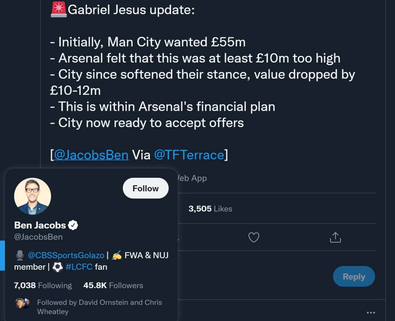Show the 3,505 Likes list
The height and width of the screenshot is (321, 395).
tap(210, 209)
